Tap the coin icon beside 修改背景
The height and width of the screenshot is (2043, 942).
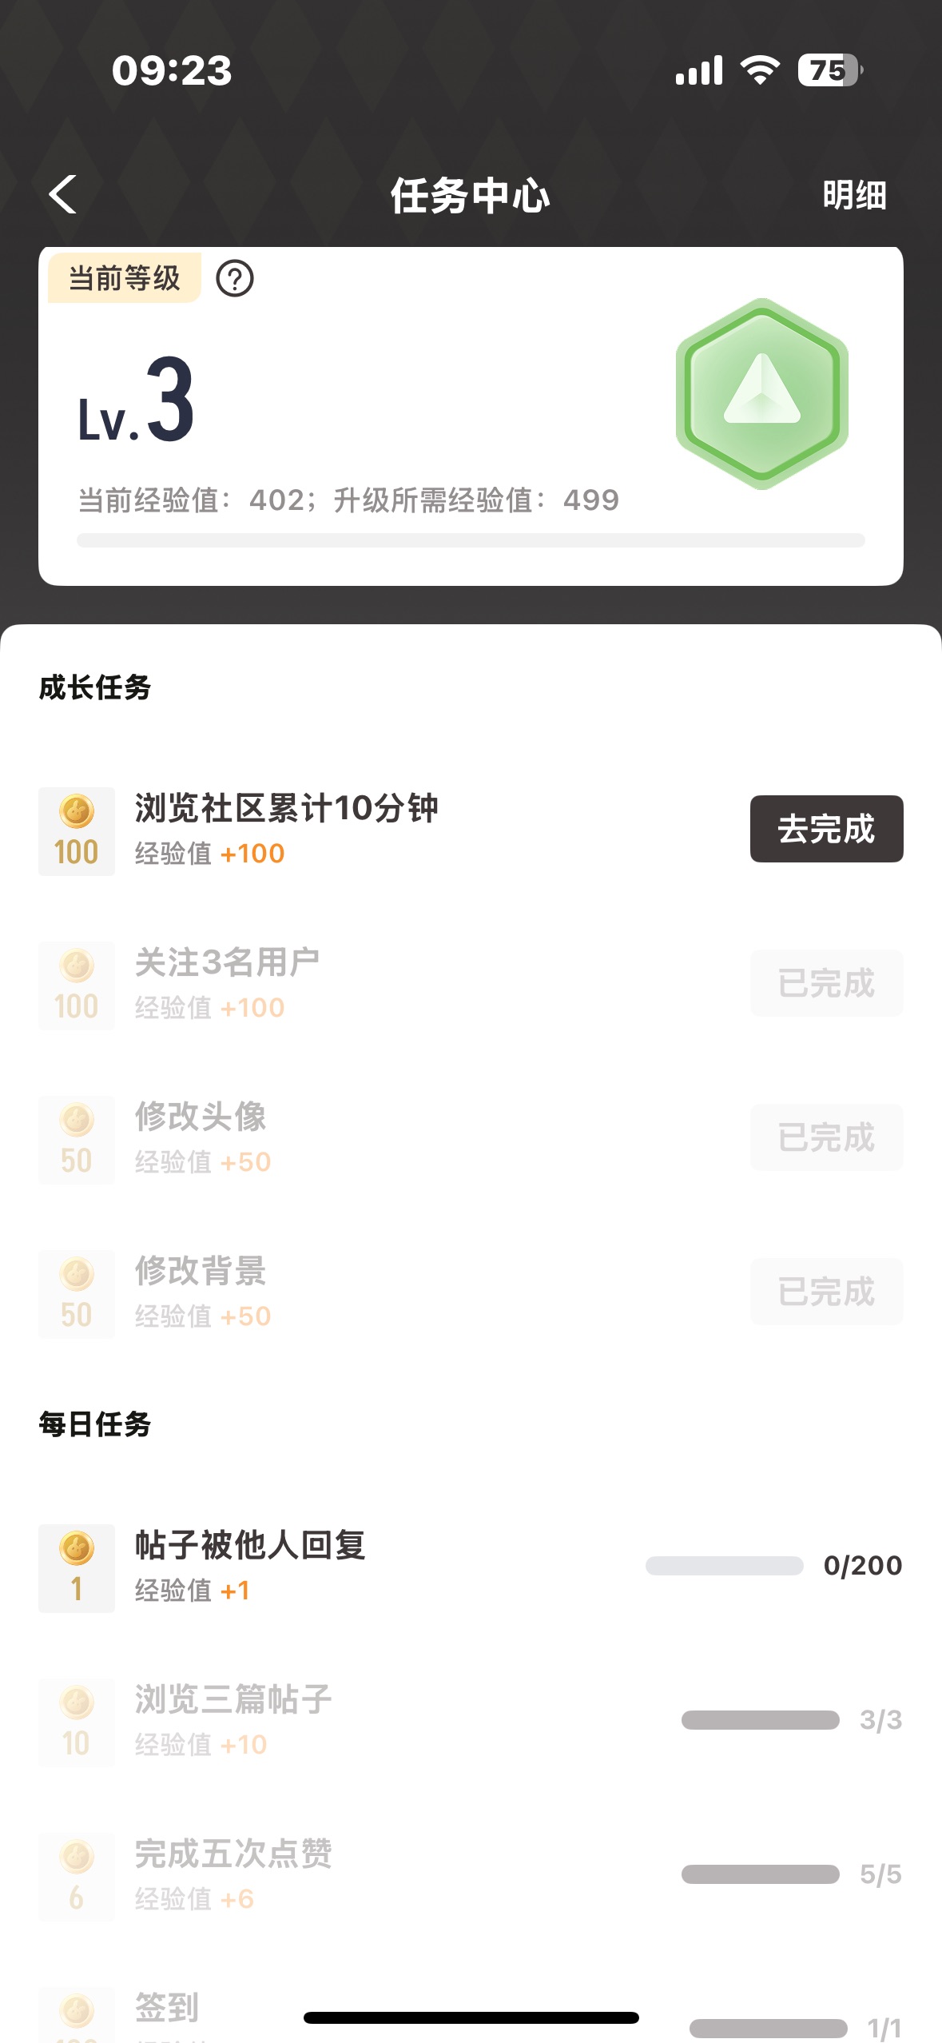coord(77,1294)
